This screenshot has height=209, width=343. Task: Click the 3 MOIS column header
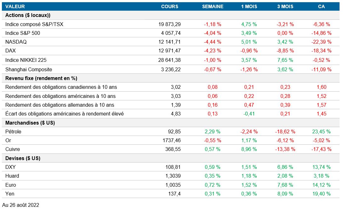click(285, 6)
